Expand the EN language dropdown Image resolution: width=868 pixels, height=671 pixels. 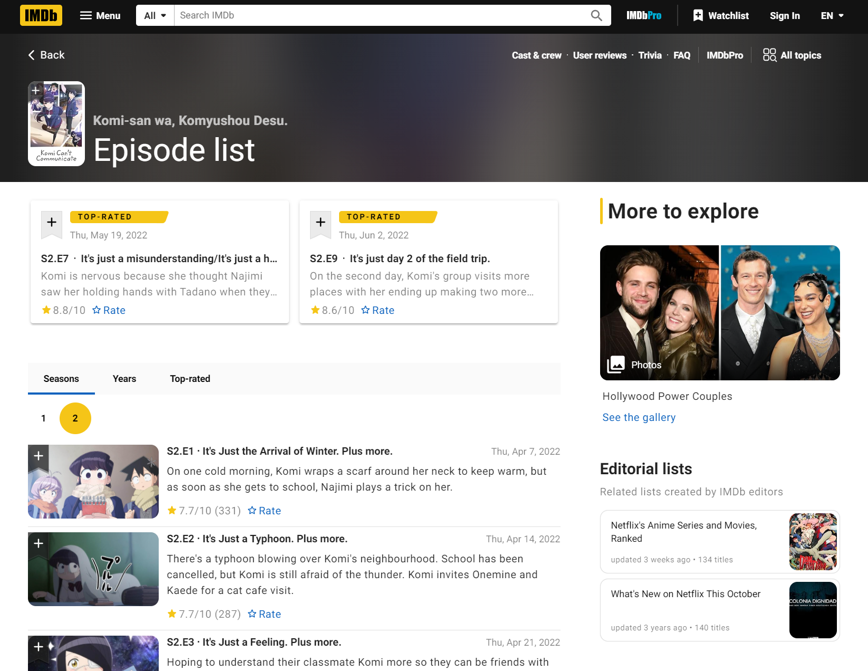tap(832, 15)
